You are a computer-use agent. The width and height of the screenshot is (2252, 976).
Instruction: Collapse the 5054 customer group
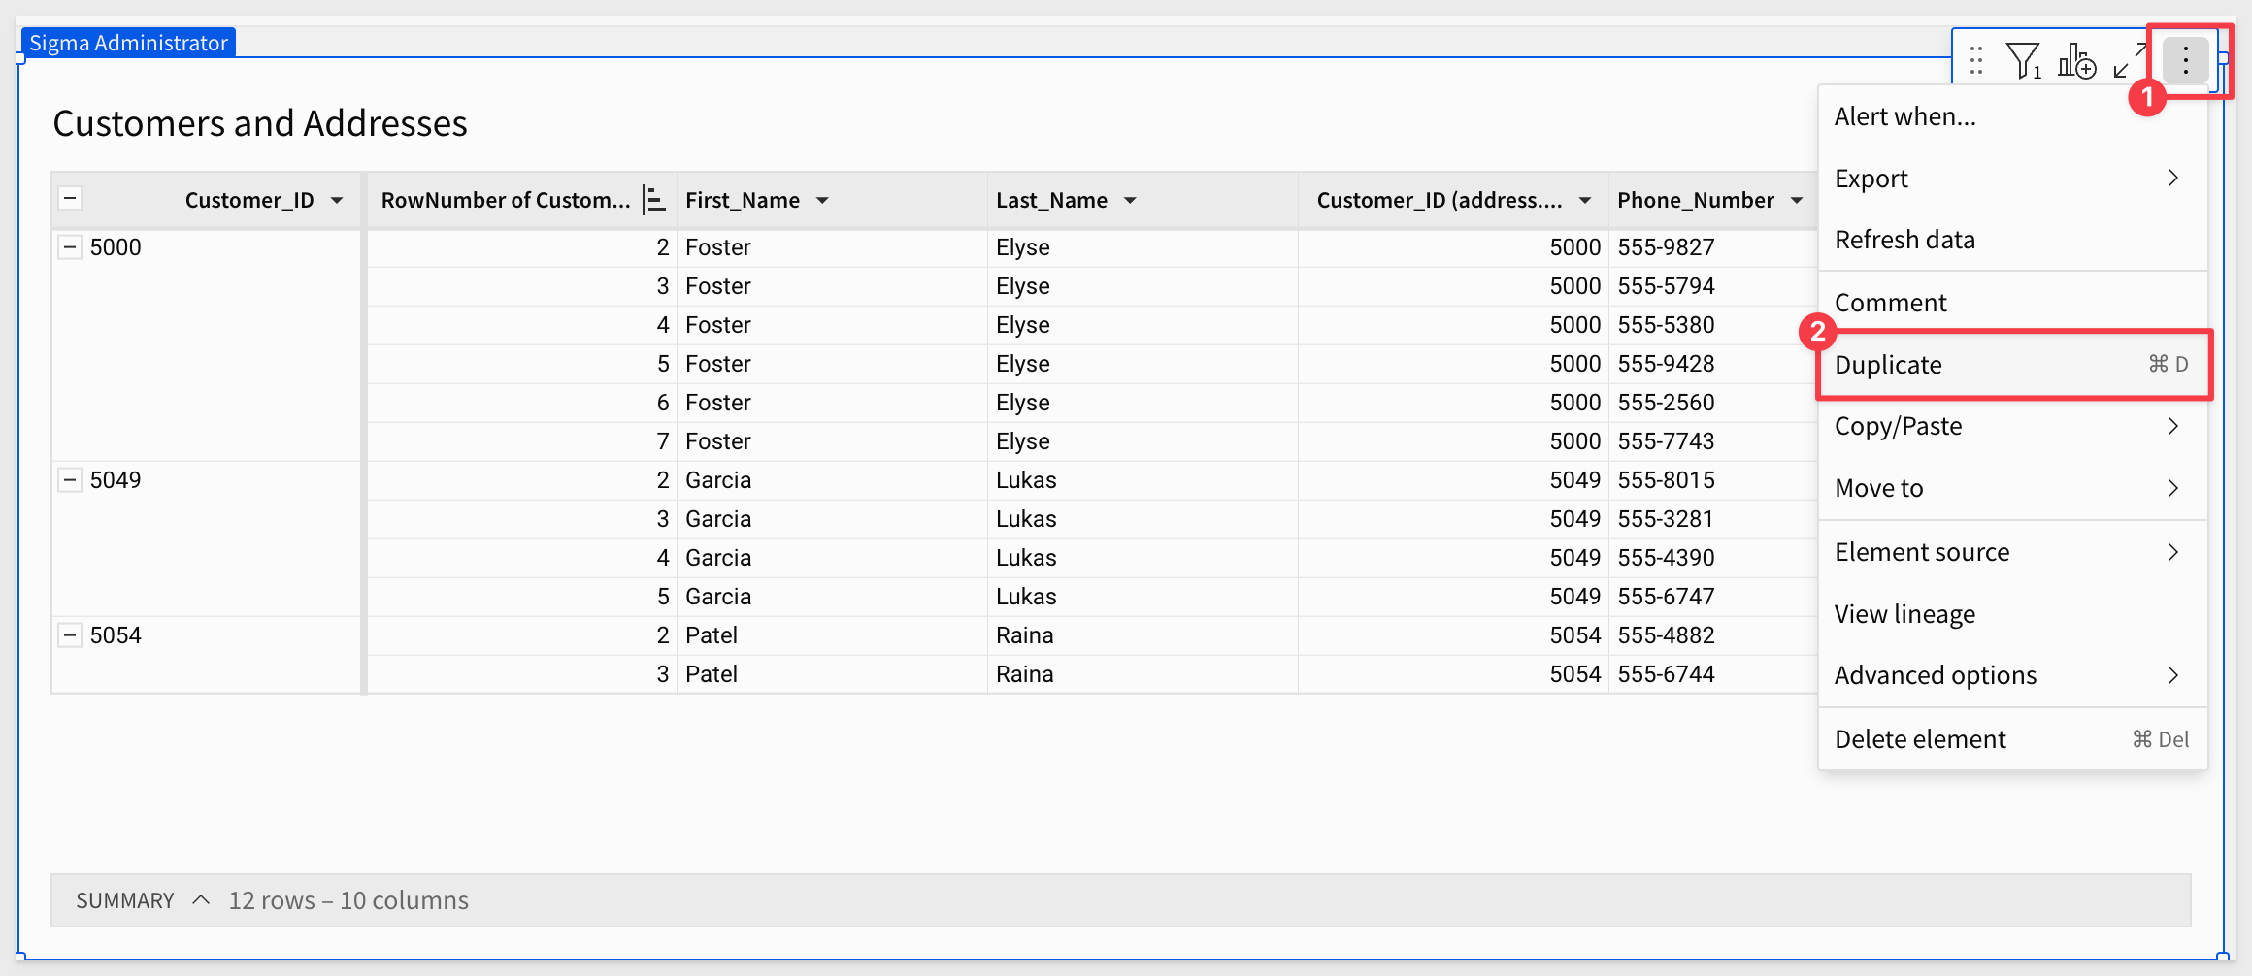click(x=70, y=635)
